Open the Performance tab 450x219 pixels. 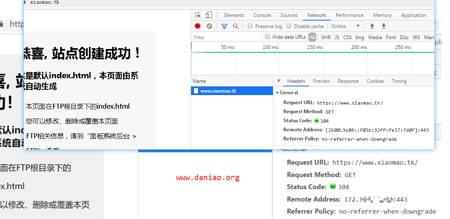(x=350, y=15)
